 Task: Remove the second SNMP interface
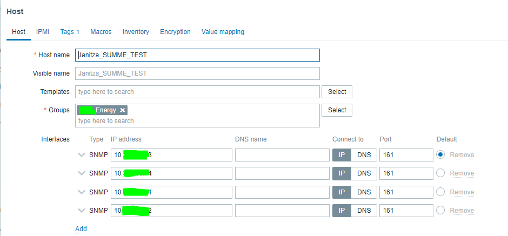(462, 173)
